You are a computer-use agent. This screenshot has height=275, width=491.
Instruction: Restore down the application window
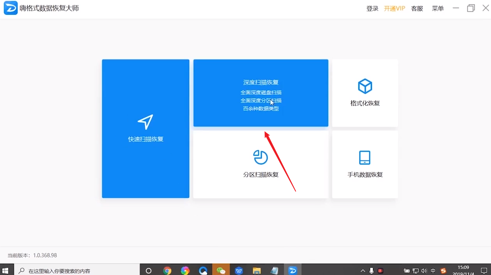(471, 8)
